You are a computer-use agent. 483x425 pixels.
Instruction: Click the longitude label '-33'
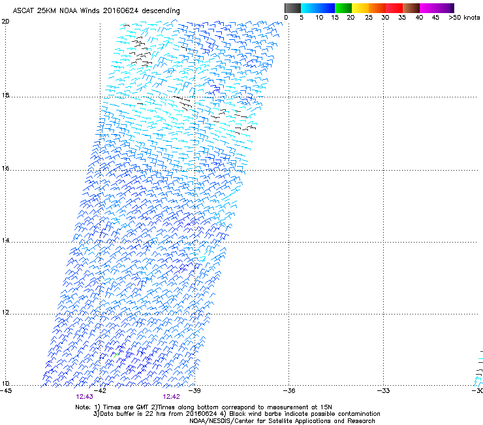(384, 391)
